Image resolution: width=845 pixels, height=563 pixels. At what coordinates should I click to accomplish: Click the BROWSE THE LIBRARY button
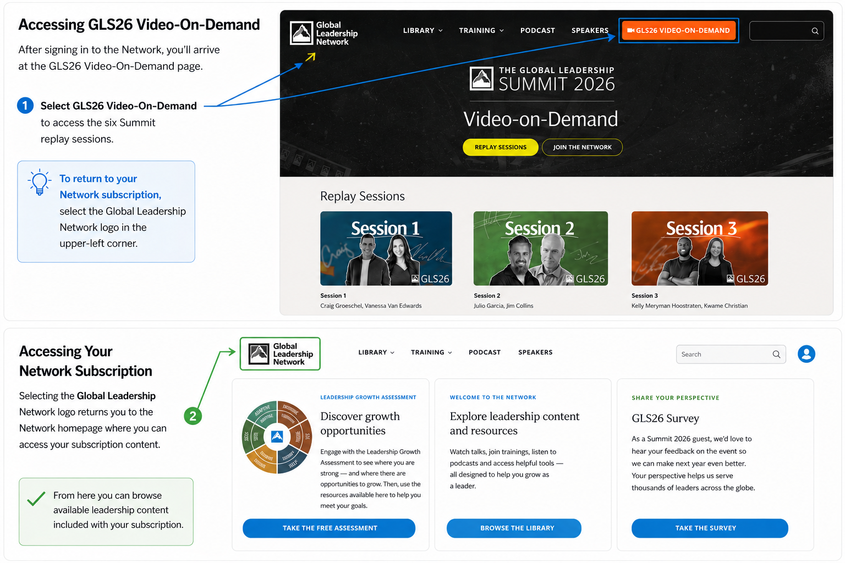[514, 528]
